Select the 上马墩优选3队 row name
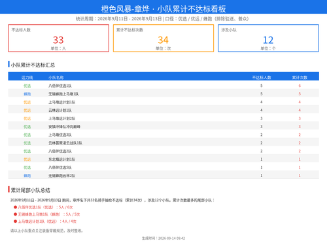The height and width of the screenshot is (247, 327). pos(60,135)
